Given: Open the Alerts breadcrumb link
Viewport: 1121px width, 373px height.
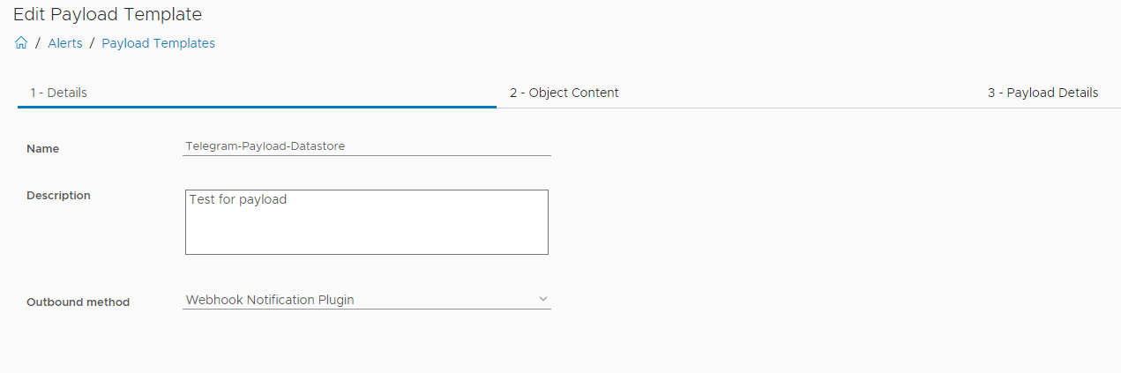Looking at the screenshot, I should point(65,43).
